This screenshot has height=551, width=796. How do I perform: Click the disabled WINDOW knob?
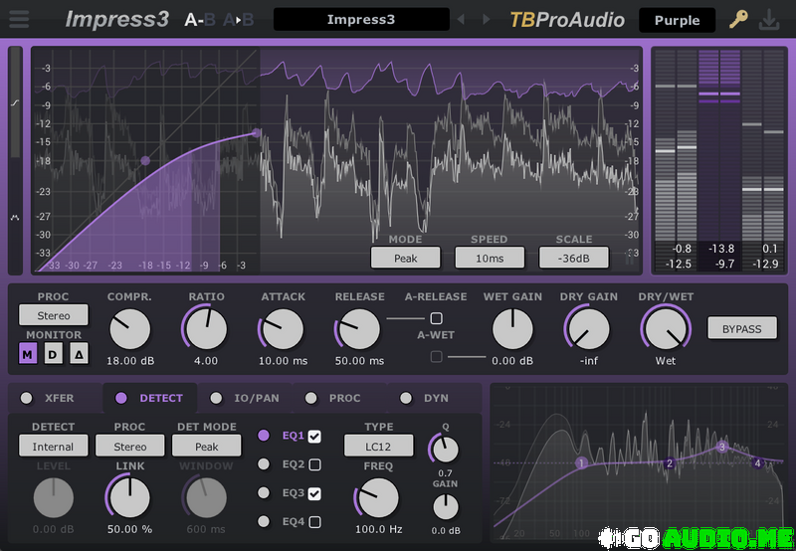click(x=206, y=497)
